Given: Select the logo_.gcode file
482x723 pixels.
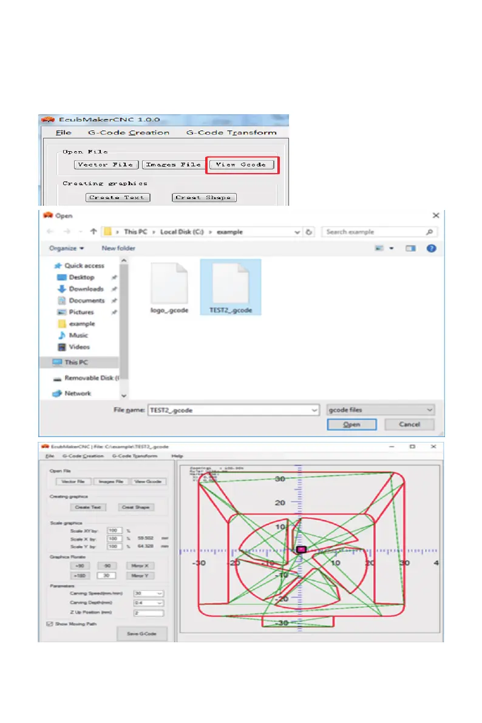Looking at the screenshot, I should 169,288.
